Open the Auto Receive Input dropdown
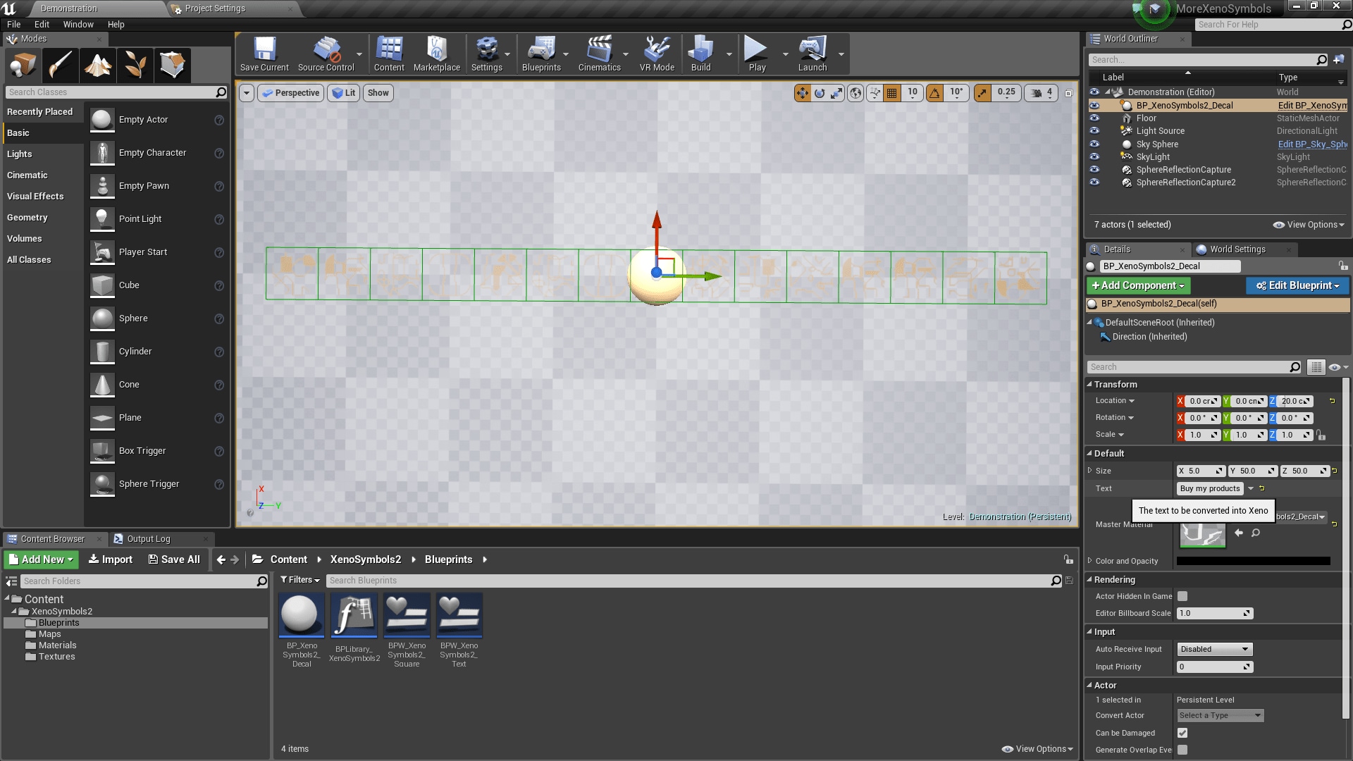This screenshot has width=1353, height=761. pyautogui.click(x=1213, y=649)
